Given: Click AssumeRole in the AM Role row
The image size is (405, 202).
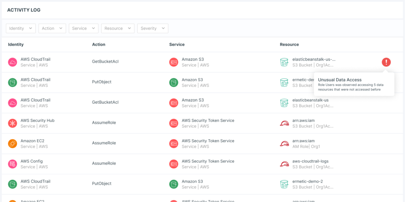Looking at the screenshot, I should coord(104,143).
